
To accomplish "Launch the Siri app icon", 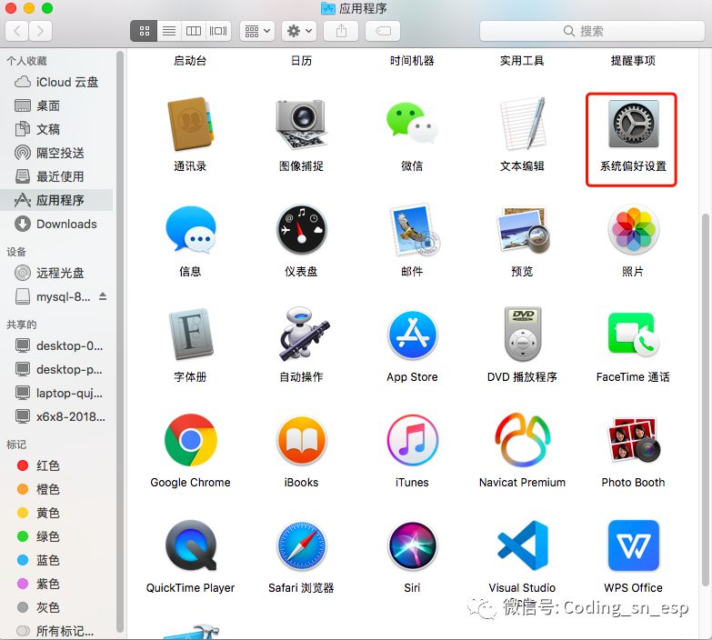I will 412,545.
